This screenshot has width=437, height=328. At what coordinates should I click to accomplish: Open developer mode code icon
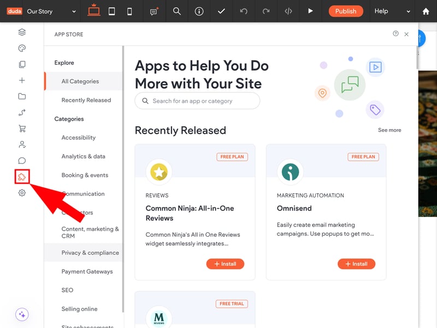(x=288, y=11)
